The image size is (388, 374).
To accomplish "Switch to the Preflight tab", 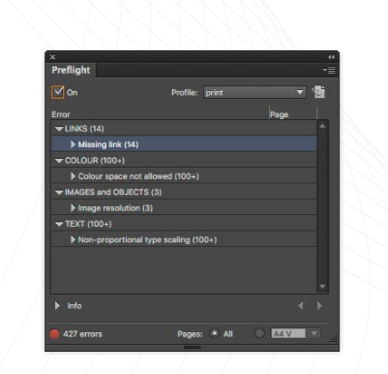I will tap(71, 70).
